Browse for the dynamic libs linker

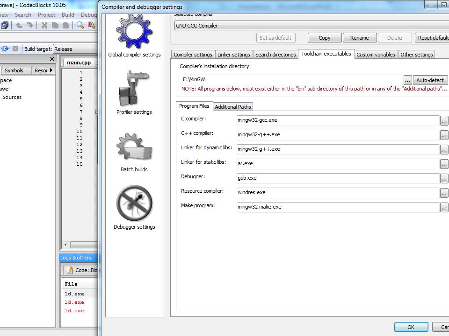(x=444, y=150)
